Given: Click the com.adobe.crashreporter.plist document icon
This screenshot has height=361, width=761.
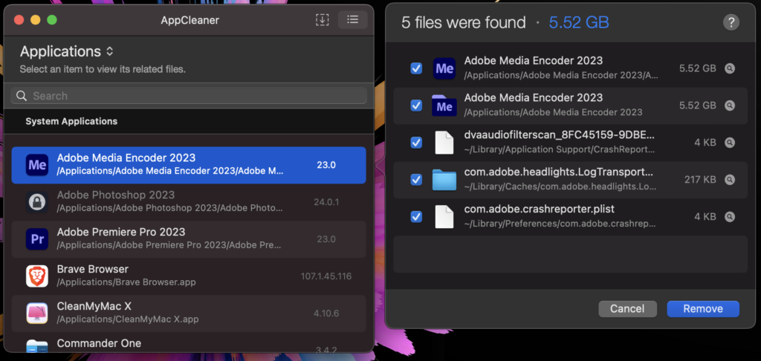Looking at the screenshot, I should pyautogui.click(x=444, y=216).
